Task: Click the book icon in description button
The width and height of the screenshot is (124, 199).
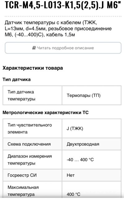Action: (x=34, y=48)
